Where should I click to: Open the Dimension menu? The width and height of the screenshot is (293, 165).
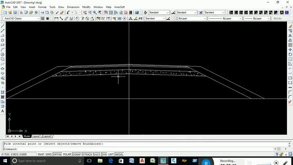click(x=73, y=7)
